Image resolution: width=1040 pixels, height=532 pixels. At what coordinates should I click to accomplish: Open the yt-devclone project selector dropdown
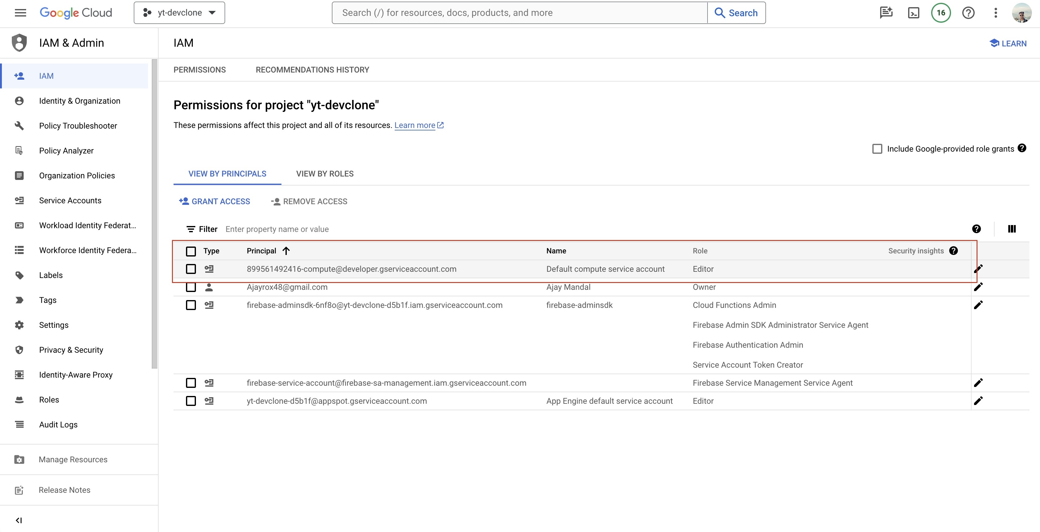[x=179, y=13]
